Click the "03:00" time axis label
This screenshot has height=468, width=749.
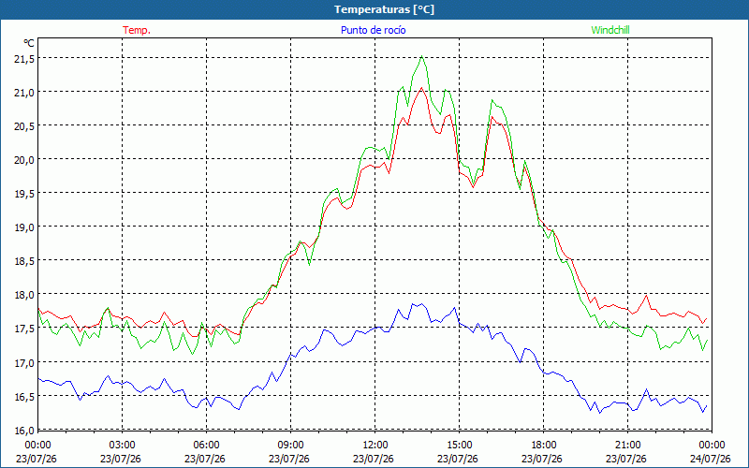(123, 445)
